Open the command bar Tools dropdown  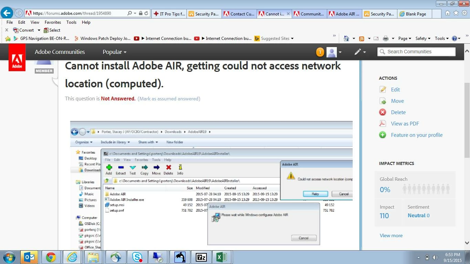tap(442, 38)
